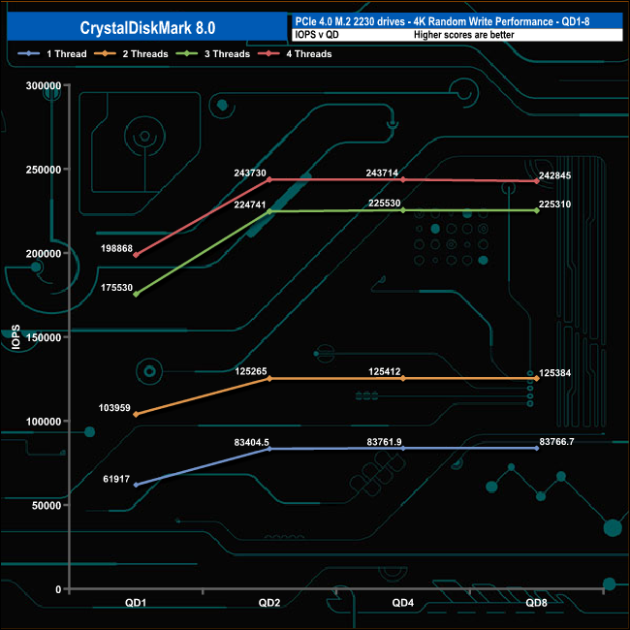Click the 4 Threads legend entry
630x630 pixels.
tap(295, 53)
